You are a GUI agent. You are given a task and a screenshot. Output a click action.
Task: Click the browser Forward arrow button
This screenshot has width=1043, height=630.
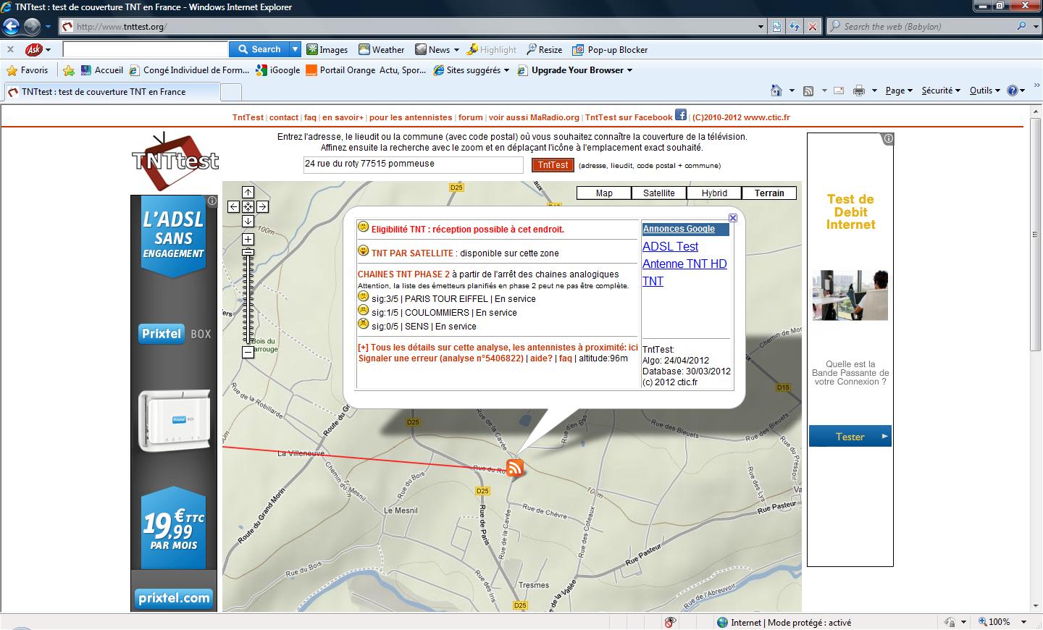[x=32, y=27]
